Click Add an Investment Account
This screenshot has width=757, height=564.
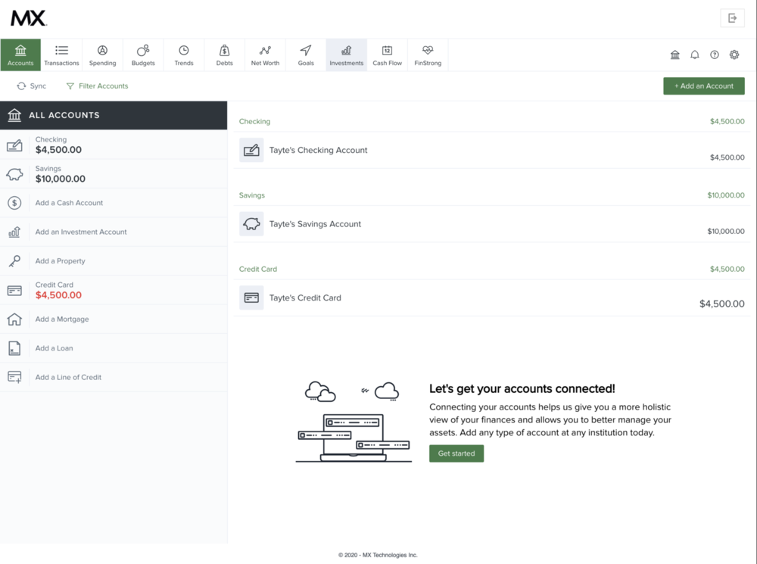coord(114,232)
